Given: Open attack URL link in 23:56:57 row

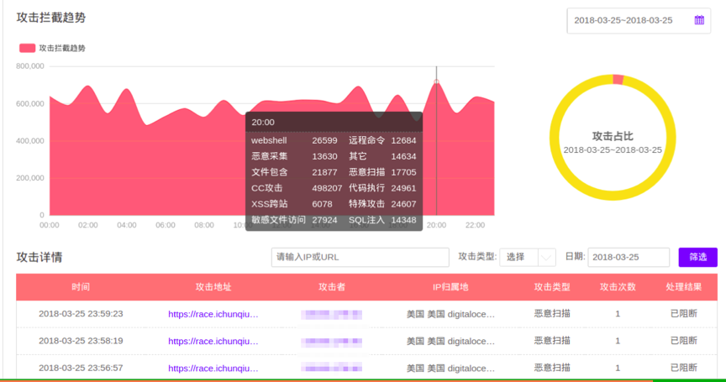Looking at the screenshot, I should 213,368.
